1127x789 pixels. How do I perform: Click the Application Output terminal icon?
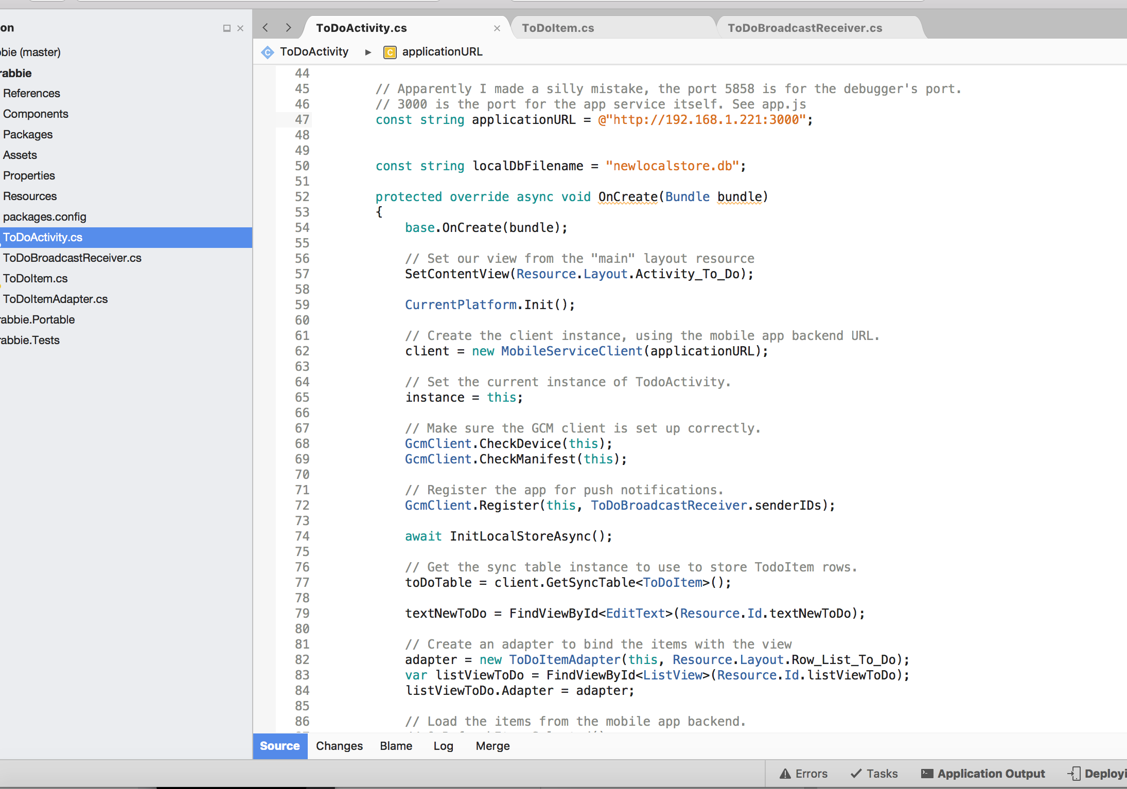coord(927,774)
